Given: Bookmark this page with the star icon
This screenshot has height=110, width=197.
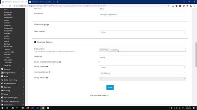Looking at the screenshot, I should click(168, 6).
